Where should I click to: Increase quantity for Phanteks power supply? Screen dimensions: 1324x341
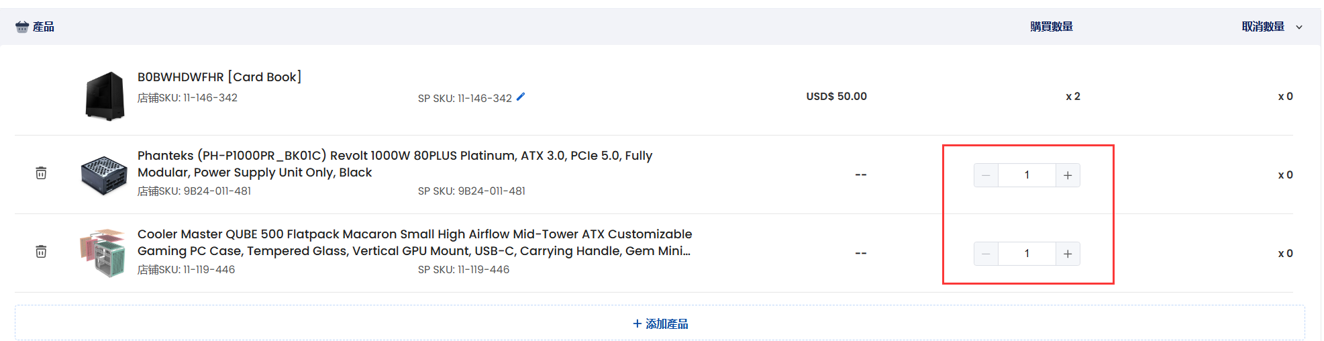[x=1068, y=175]
